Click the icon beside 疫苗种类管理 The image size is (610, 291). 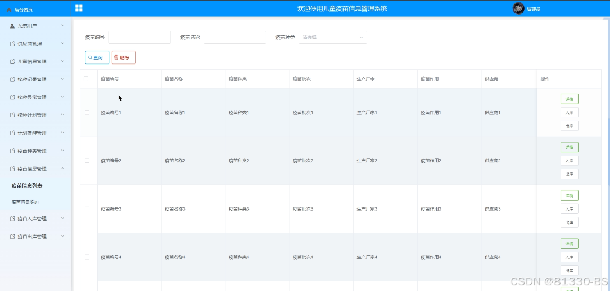pos(12,151)
